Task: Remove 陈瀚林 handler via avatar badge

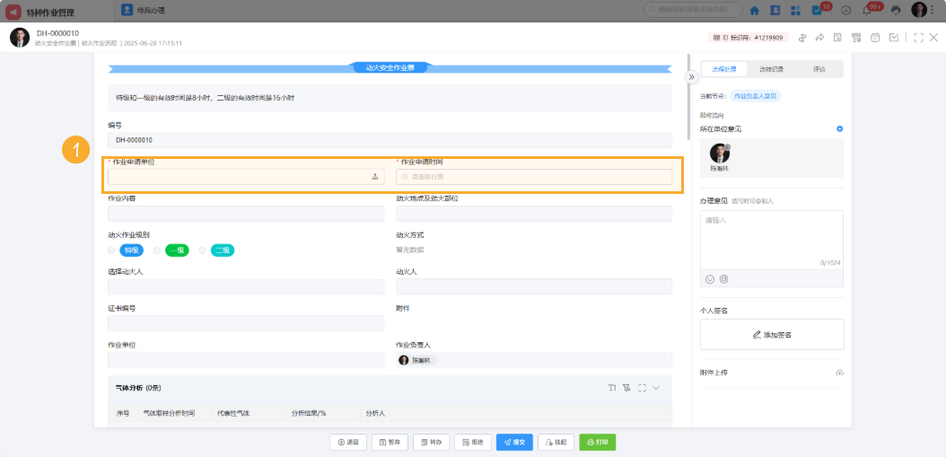Action: tap(728, 146)
